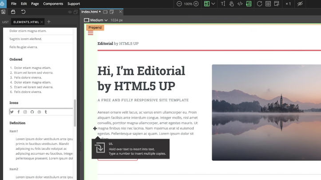Close the ELEMENTS.HTML tab
The width and height of the screenshot is (321, 180).
tap(42, 22)
